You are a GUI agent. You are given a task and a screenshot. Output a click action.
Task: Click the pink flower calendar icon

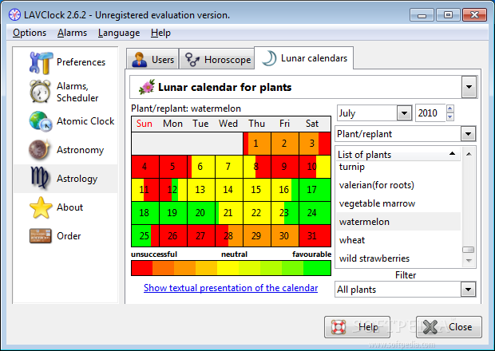pos(147,87)
